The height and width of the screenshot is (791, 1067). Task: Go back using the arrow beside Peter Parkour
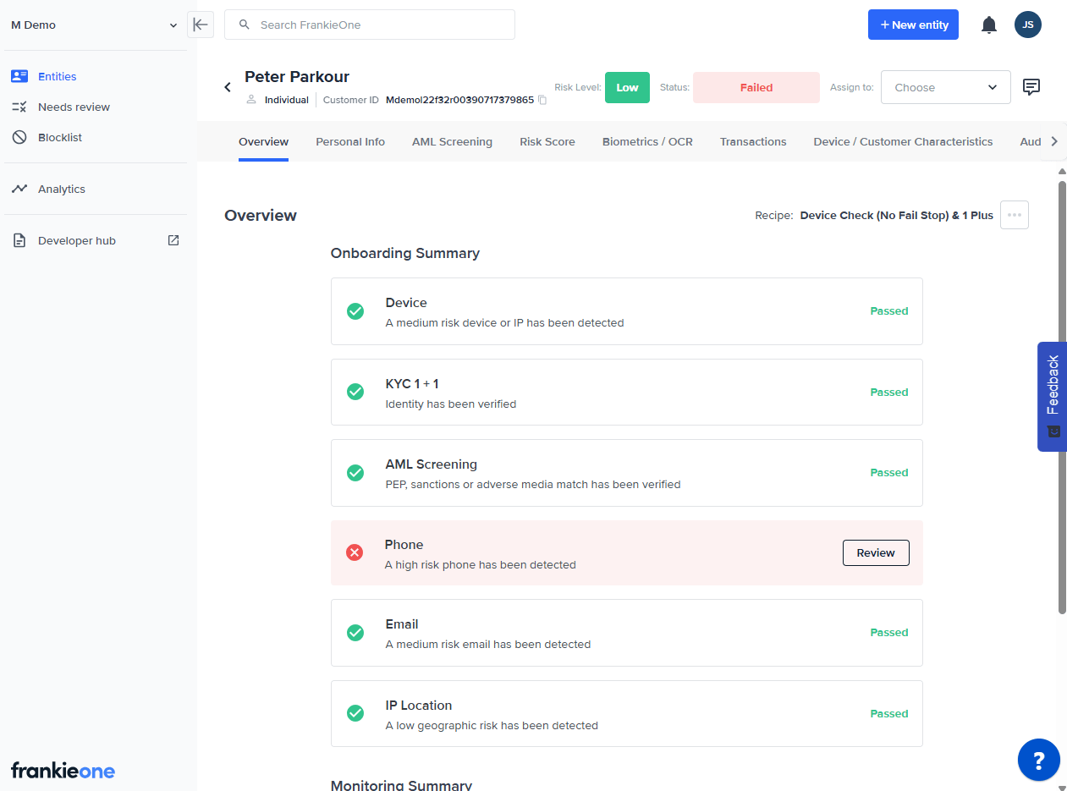coord(228,87)
